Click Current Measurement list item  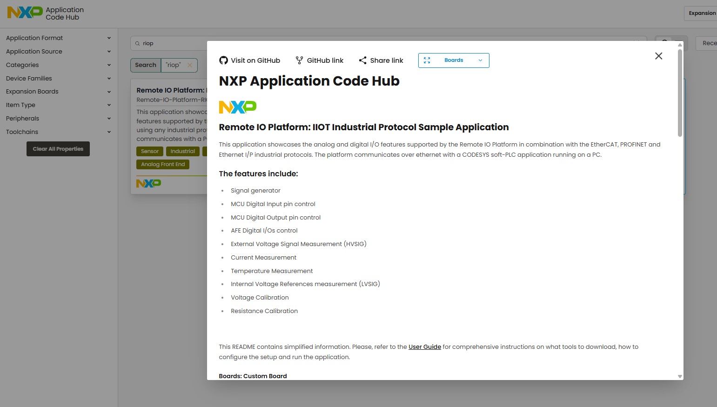[x=263, y=258]
